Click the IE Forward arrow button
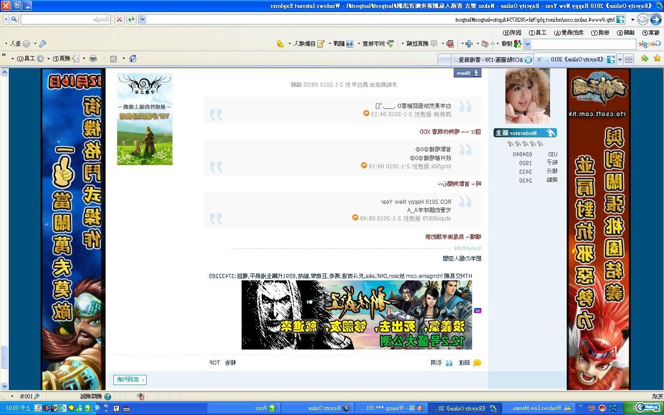This screenshot has height=415, width=664. 643,19
